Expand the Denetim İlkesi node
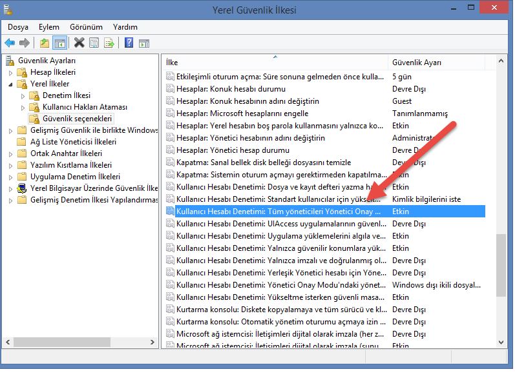This screenshot has height=376, width=515. coord(23,96)
